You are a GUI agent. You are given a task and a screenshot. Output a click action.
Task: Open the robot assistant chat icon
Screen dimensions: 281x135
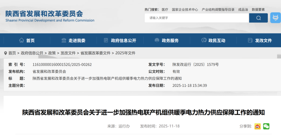[x=275, y=18]
